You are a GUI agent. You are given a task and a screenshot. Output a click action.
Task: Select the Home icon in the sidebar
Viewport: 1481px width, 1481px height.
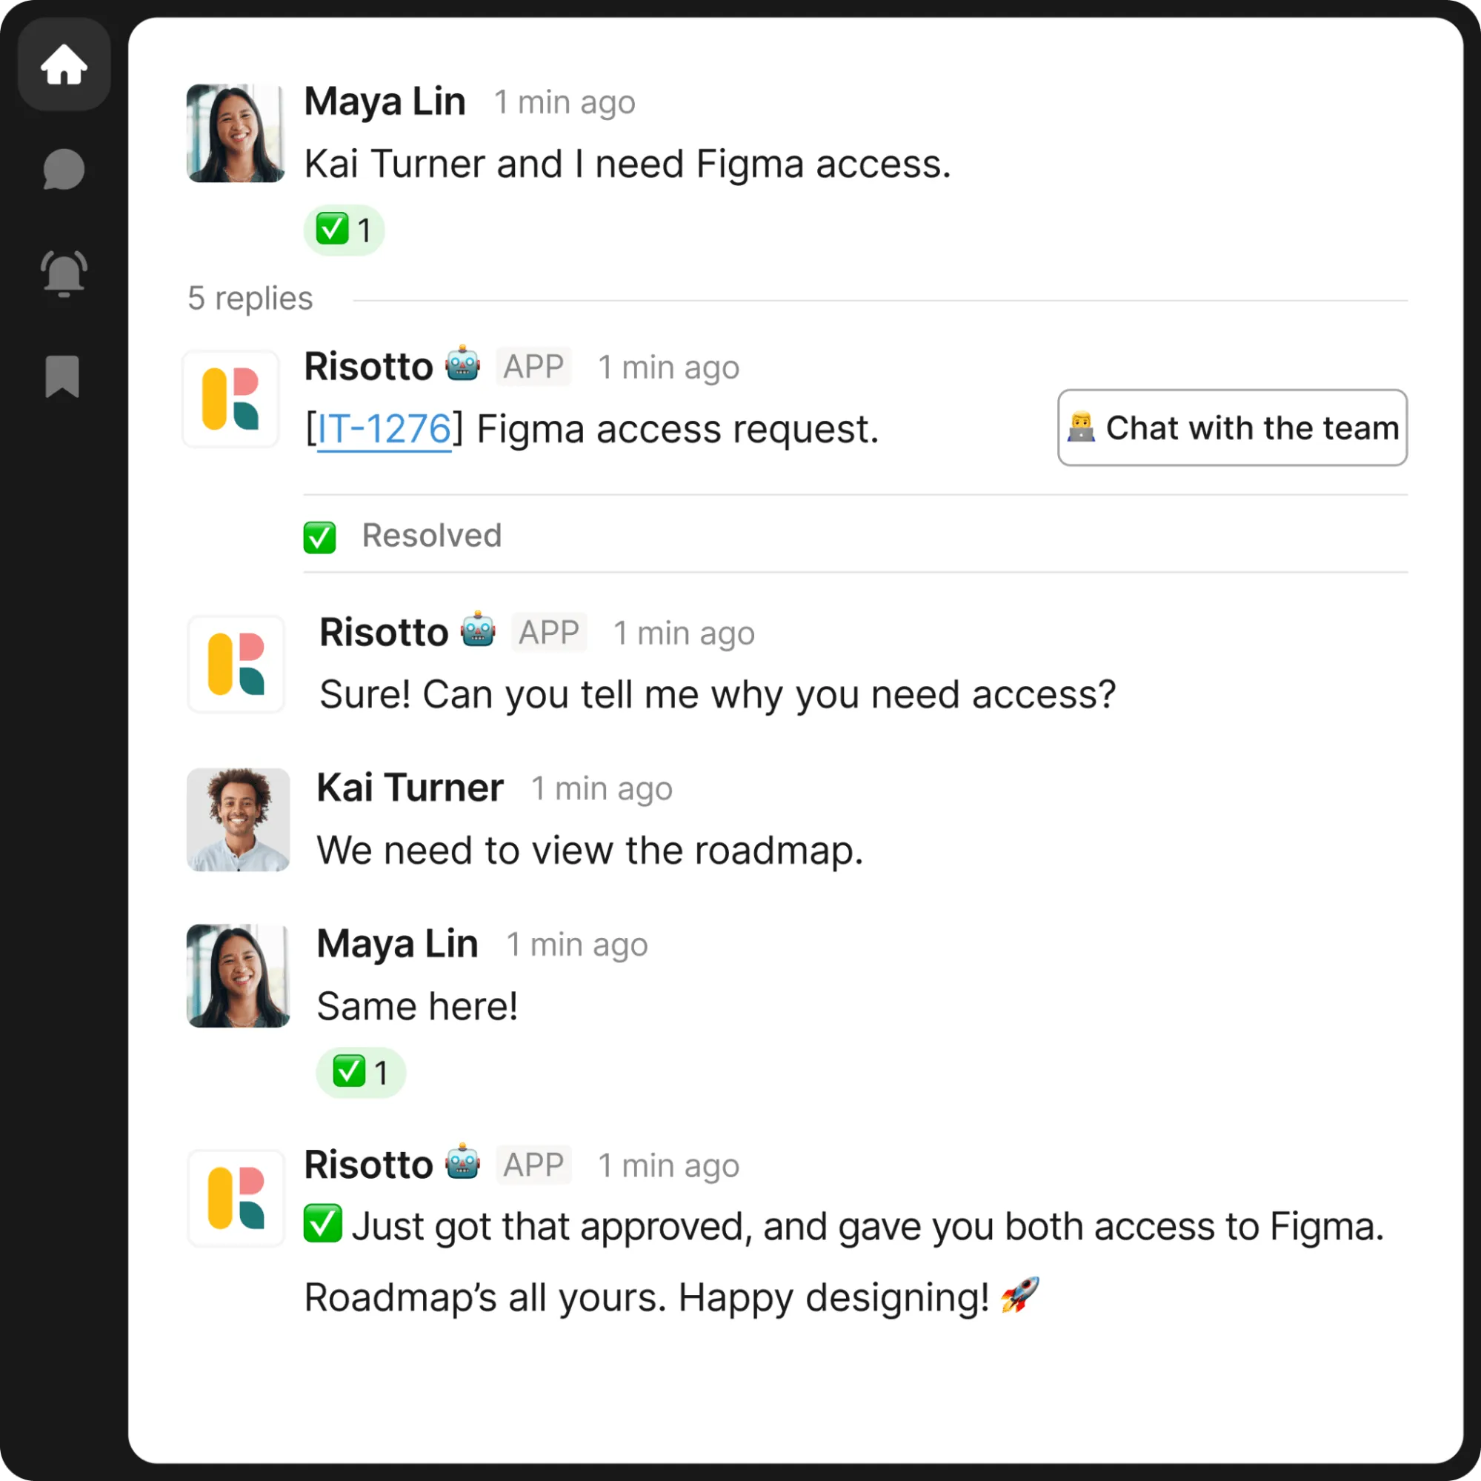pos(64,64)
